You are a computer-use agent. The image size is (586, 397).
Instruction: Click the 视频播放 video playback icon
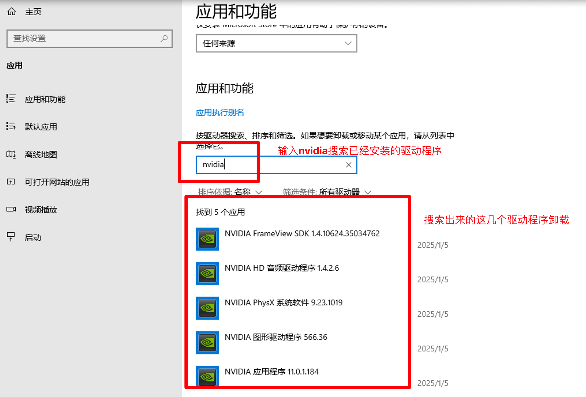pos(11,209)
